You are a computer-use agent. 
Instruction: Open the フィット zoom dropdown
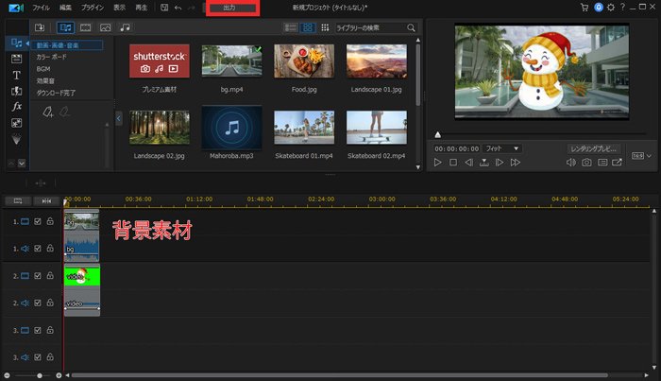click(x=501, y=148)
